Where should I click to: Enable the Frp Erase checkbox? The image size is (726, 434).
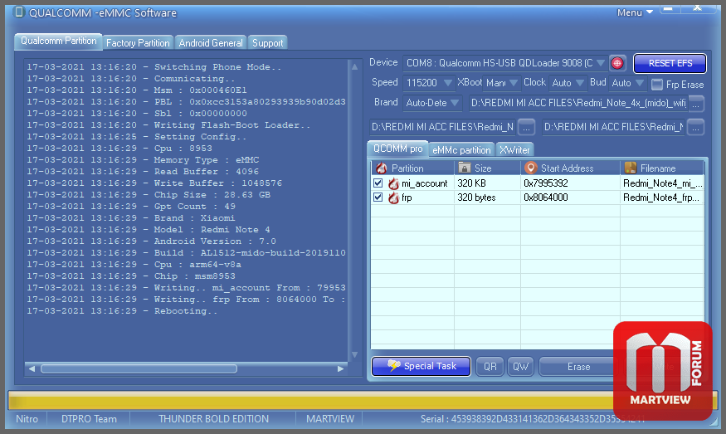[x=657, y=84]
